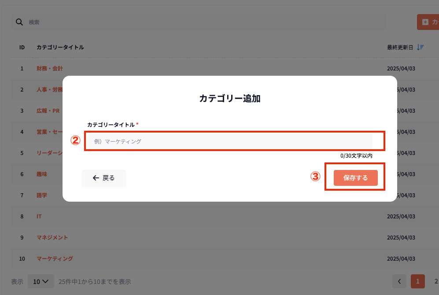Click the sort icon beside 最終更新日
Screen dimensions: 439x295
tap(421, 47)
